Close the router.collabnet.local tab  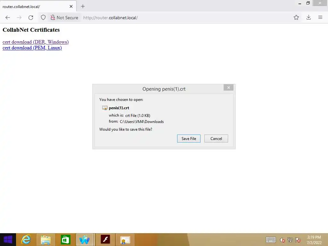[71, 6]
